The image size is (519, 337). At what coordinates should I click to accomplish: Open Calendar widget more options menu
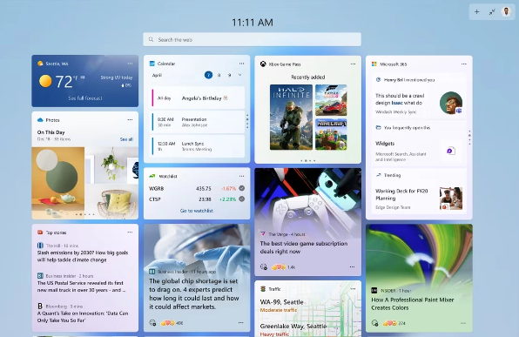(x=241, y=64)
